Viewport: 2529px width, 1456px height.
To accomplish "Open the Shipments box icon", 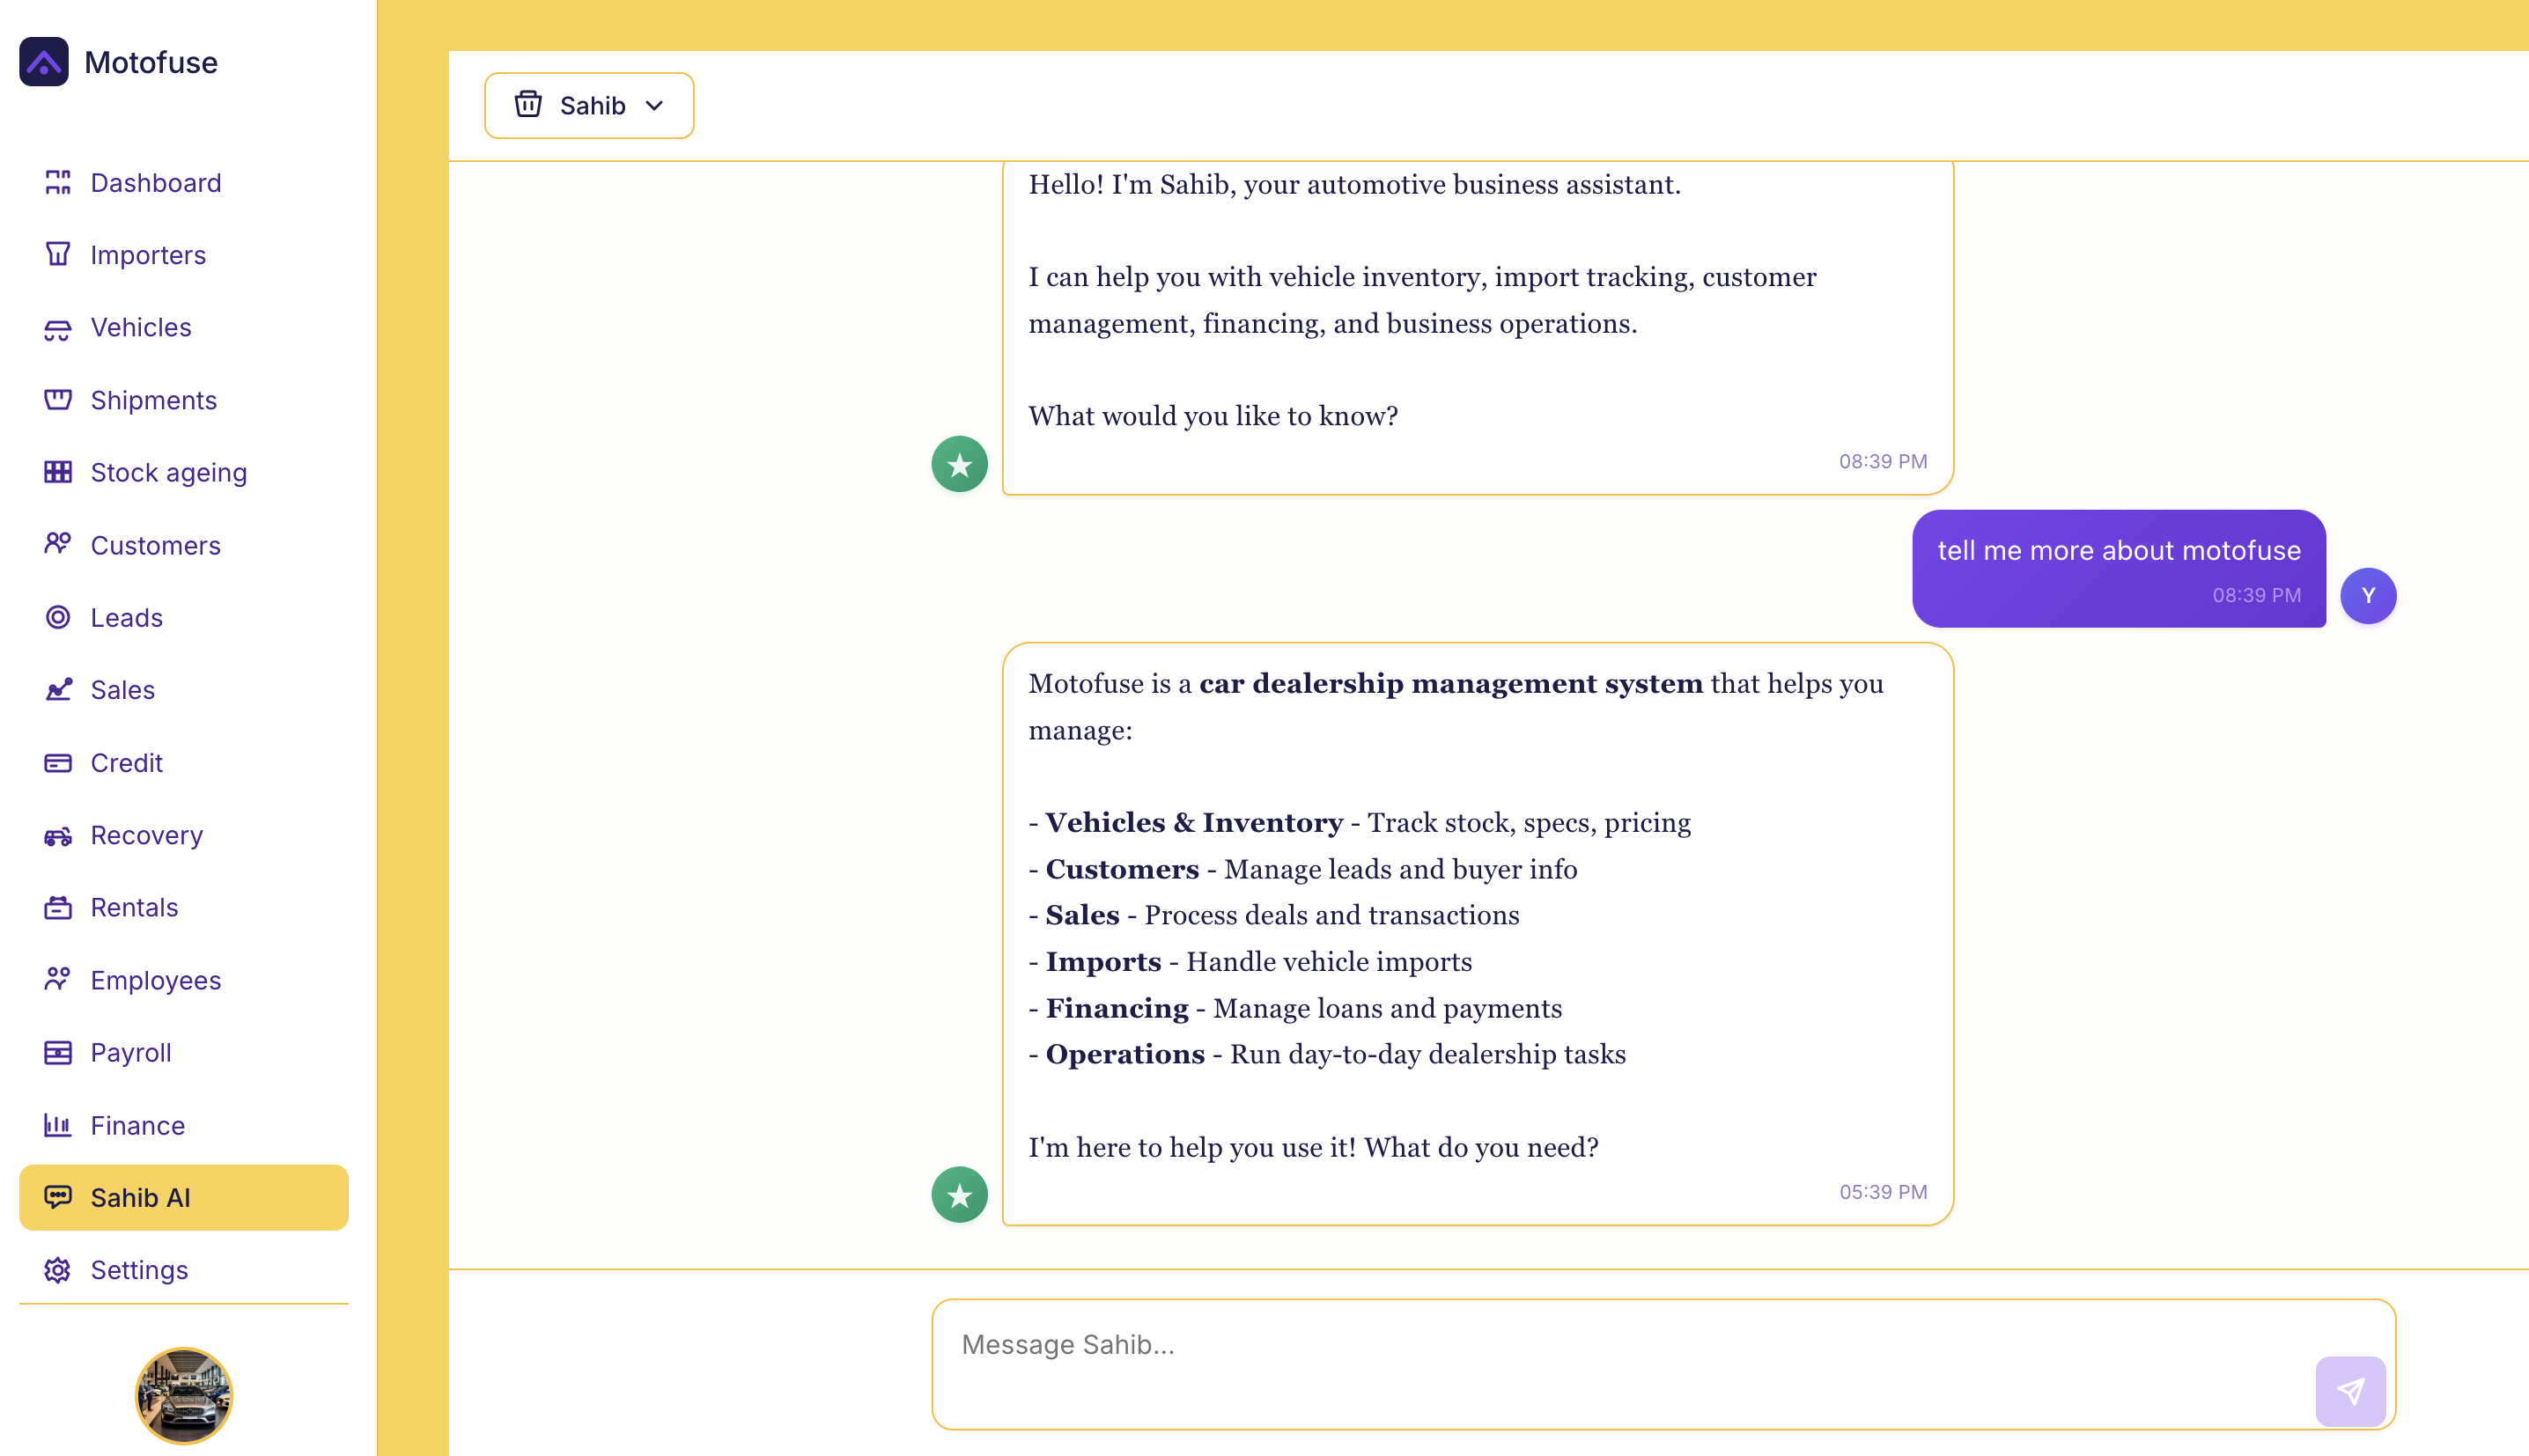I will [x=58, y=399].
